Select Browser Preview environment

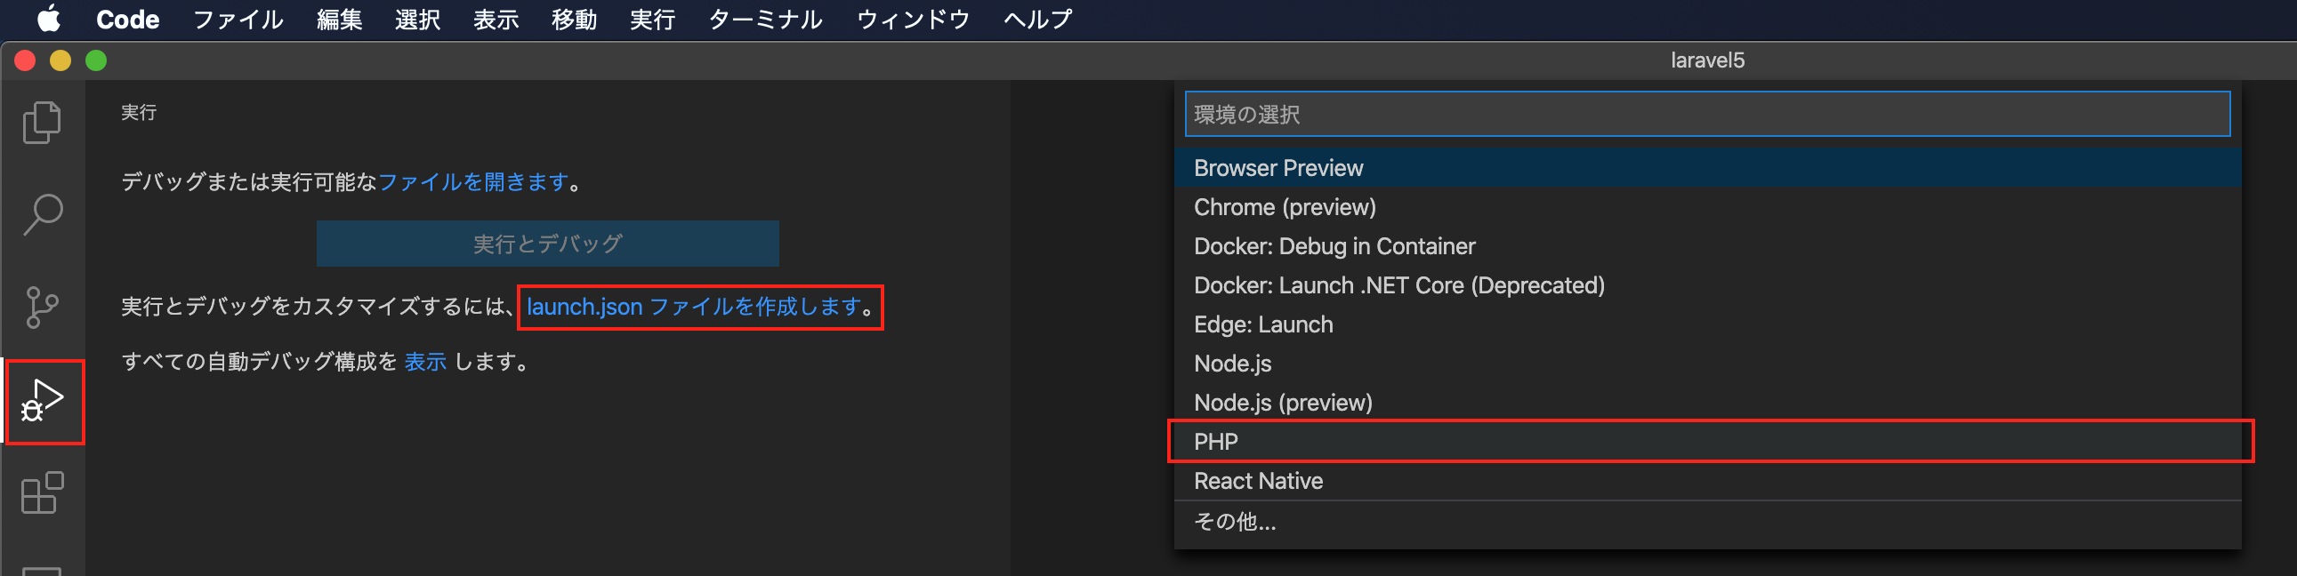click(1706, 168)
